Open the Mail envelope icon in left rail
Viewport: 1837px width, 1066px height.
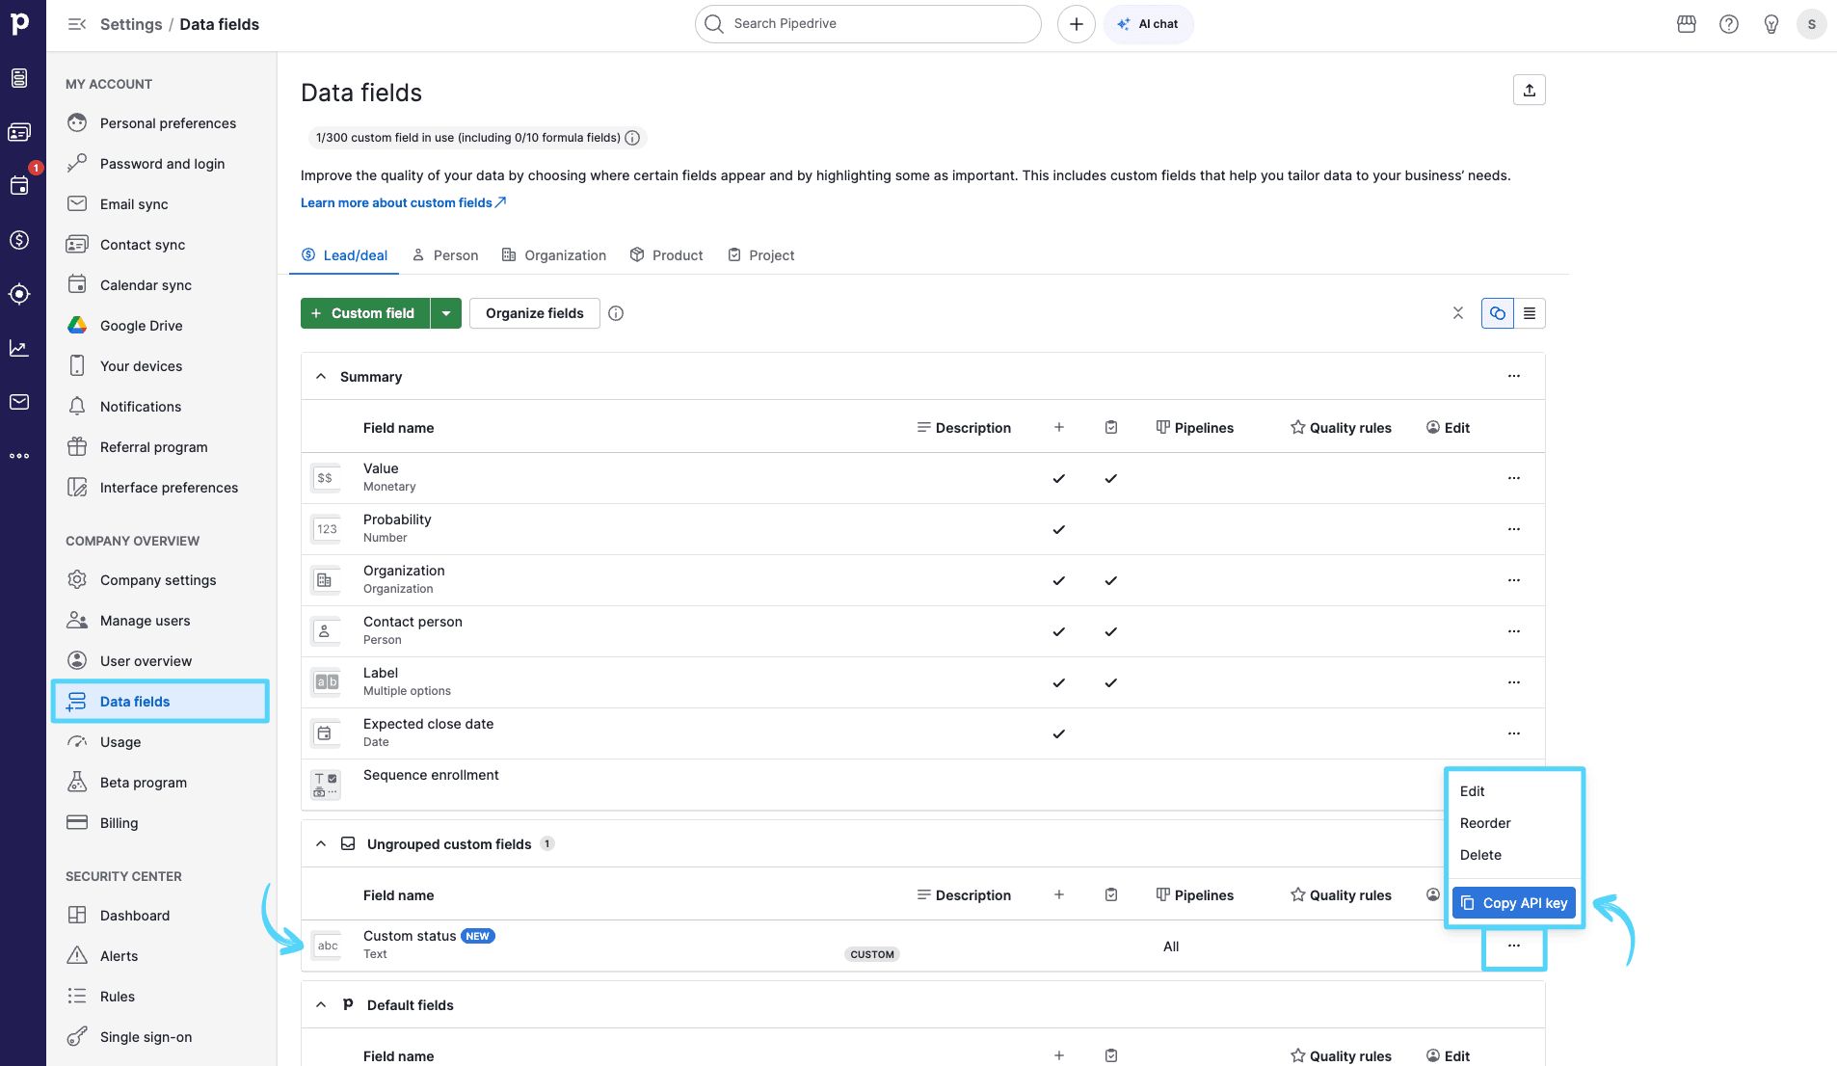[19, 402]
